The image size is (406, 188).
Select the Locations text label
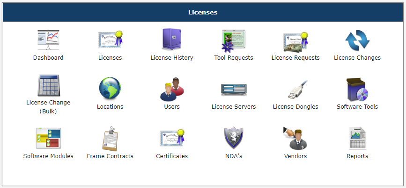pos(110,106)
